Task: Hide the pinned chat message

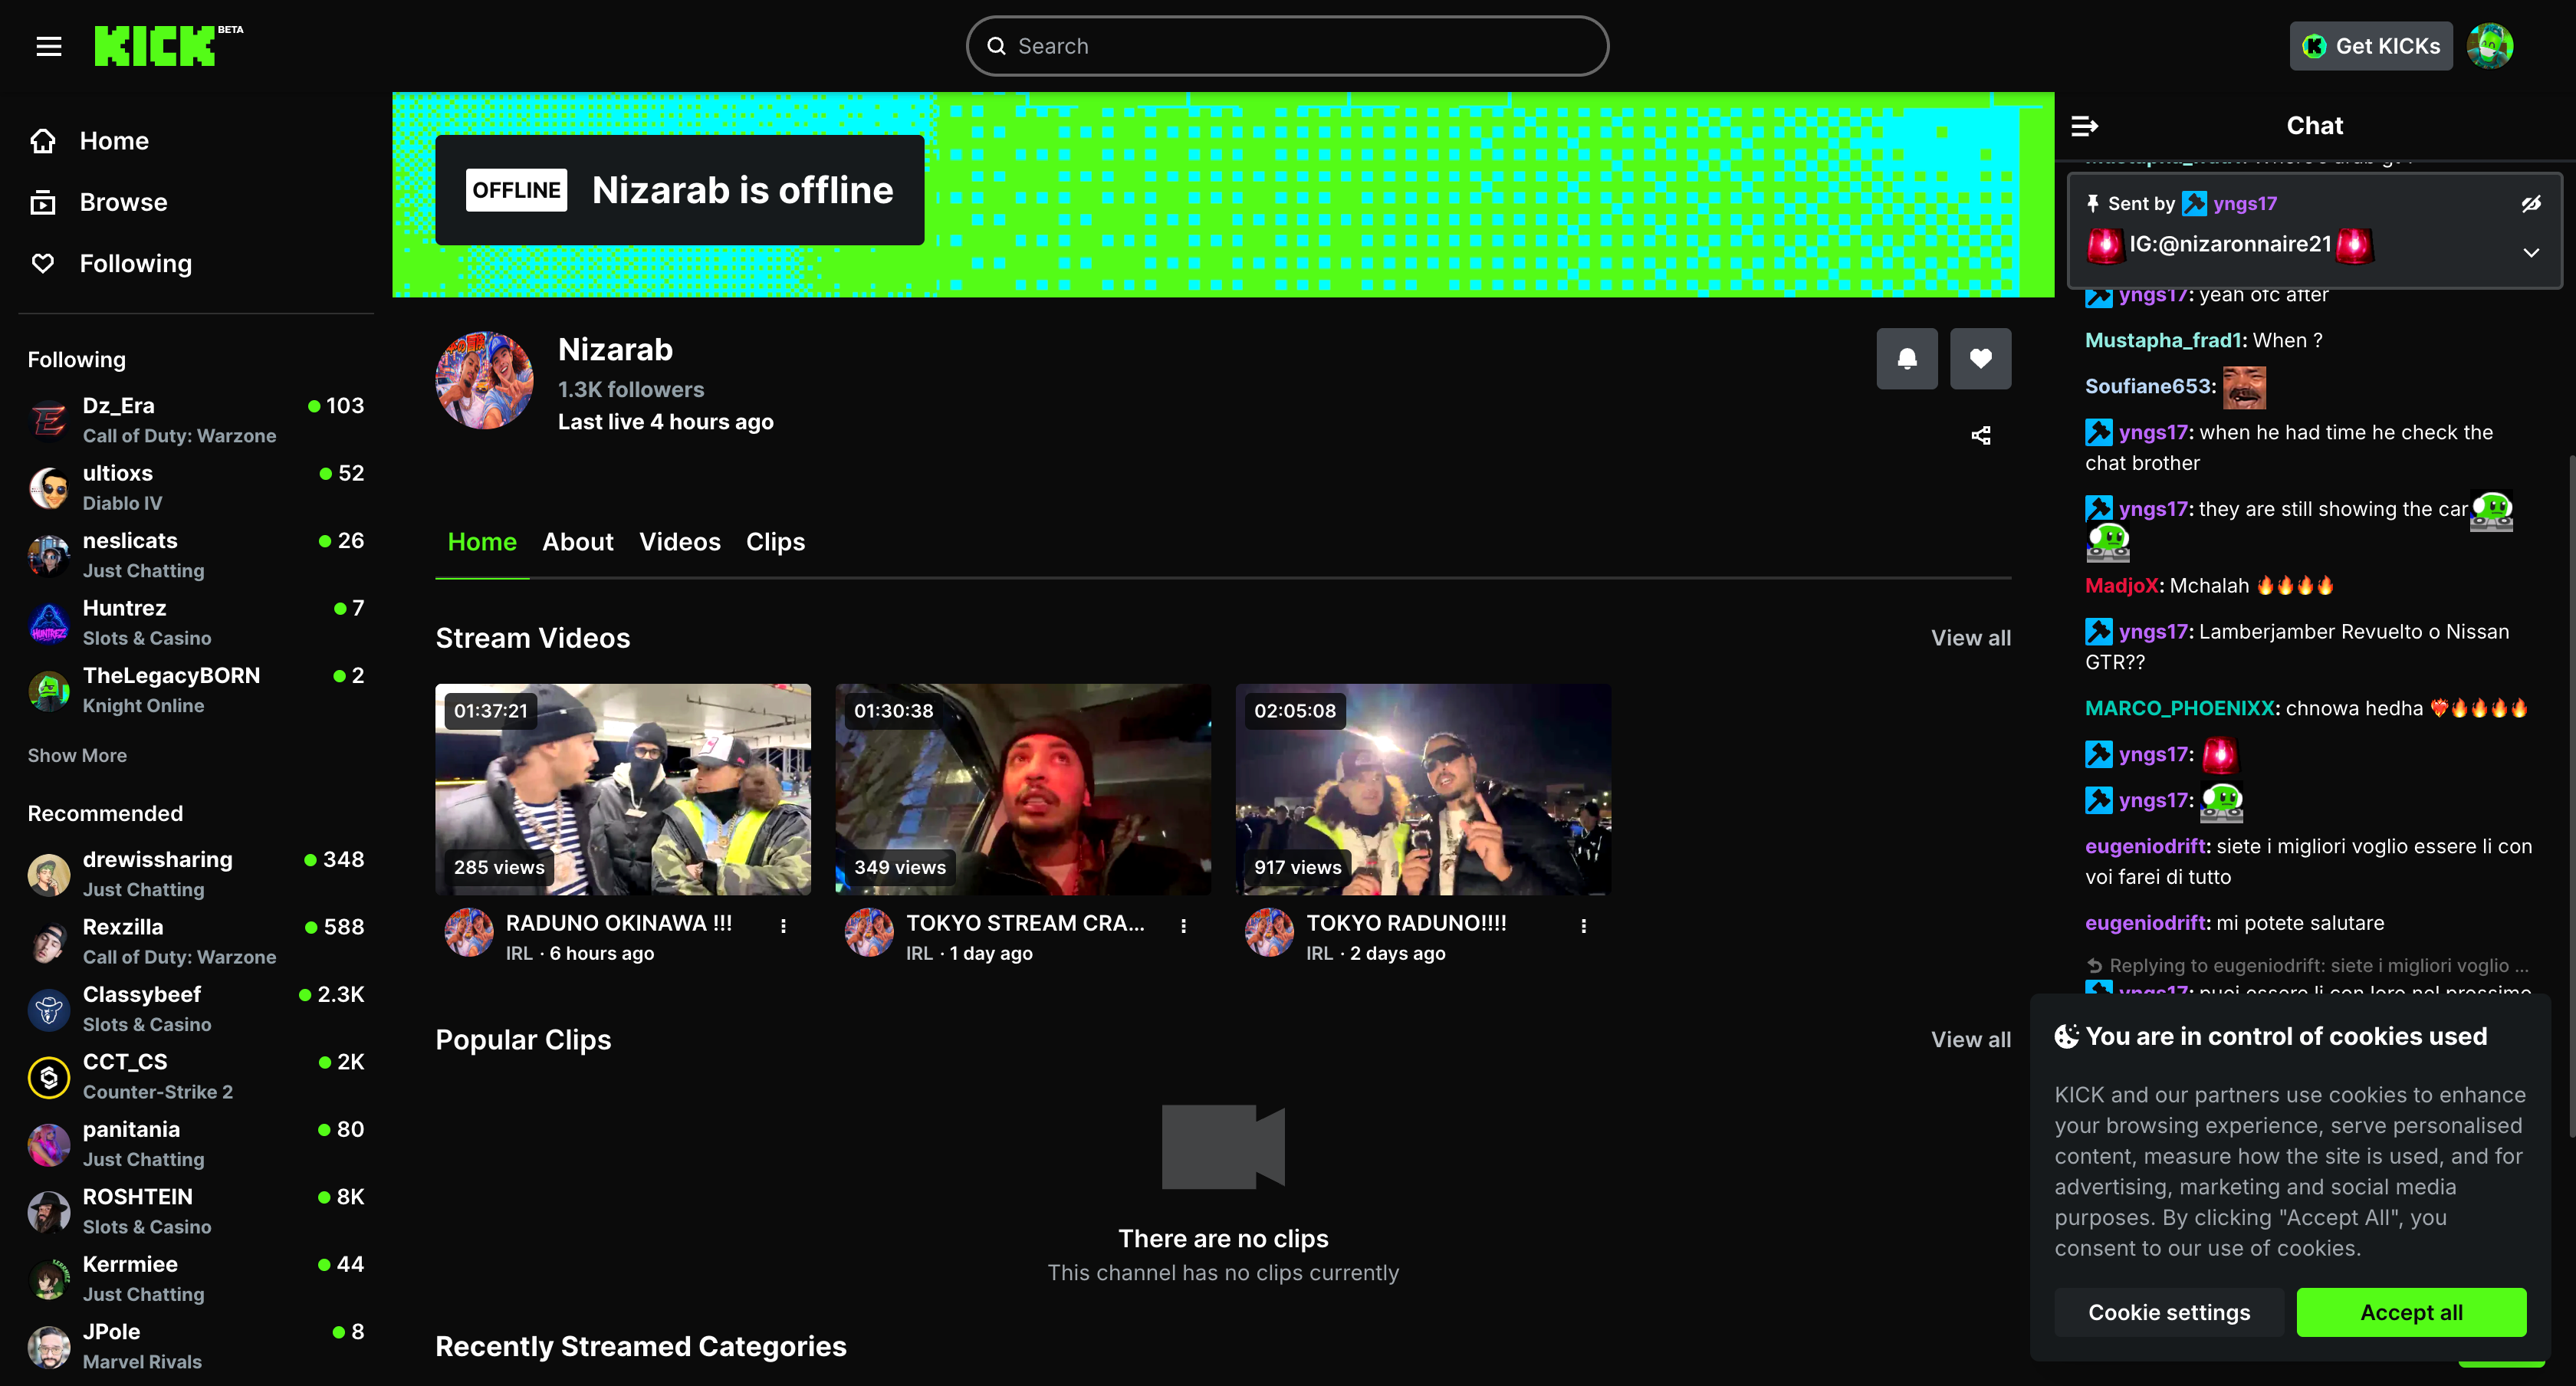Action: point(2530,204)
